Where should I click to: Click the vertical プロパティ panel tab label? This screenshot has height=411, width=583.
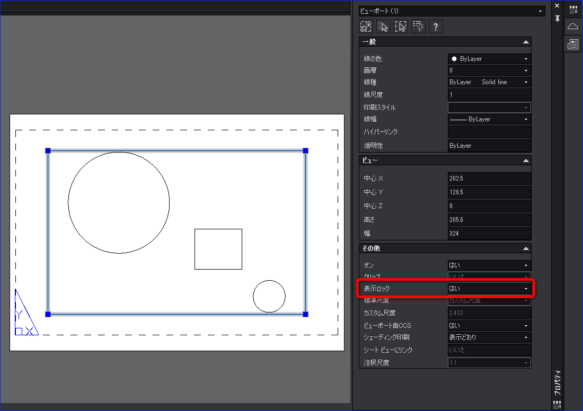pos(557,383)
